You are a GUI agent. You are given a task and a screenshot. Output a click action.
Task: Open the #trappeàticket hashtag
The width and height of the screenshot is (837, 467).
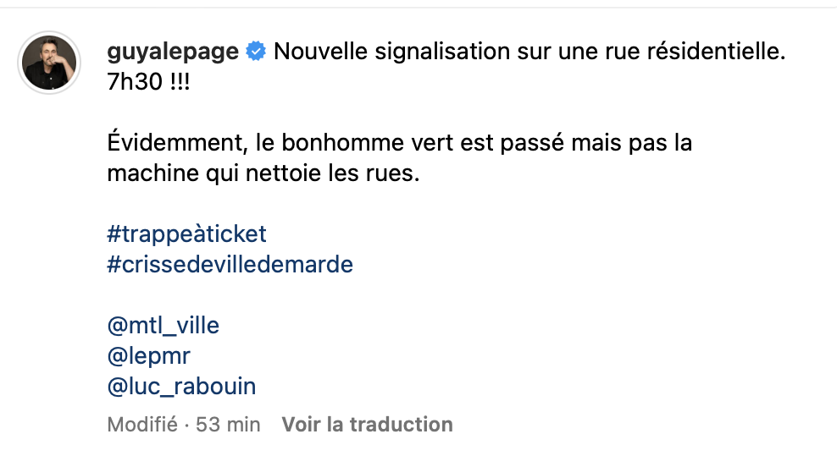[186, 234]
